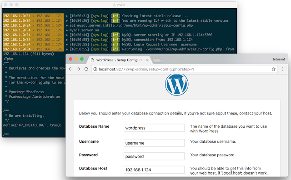Close the WordPress Setup Configuration tab
291x180 pixels.
tap(147, 60)
